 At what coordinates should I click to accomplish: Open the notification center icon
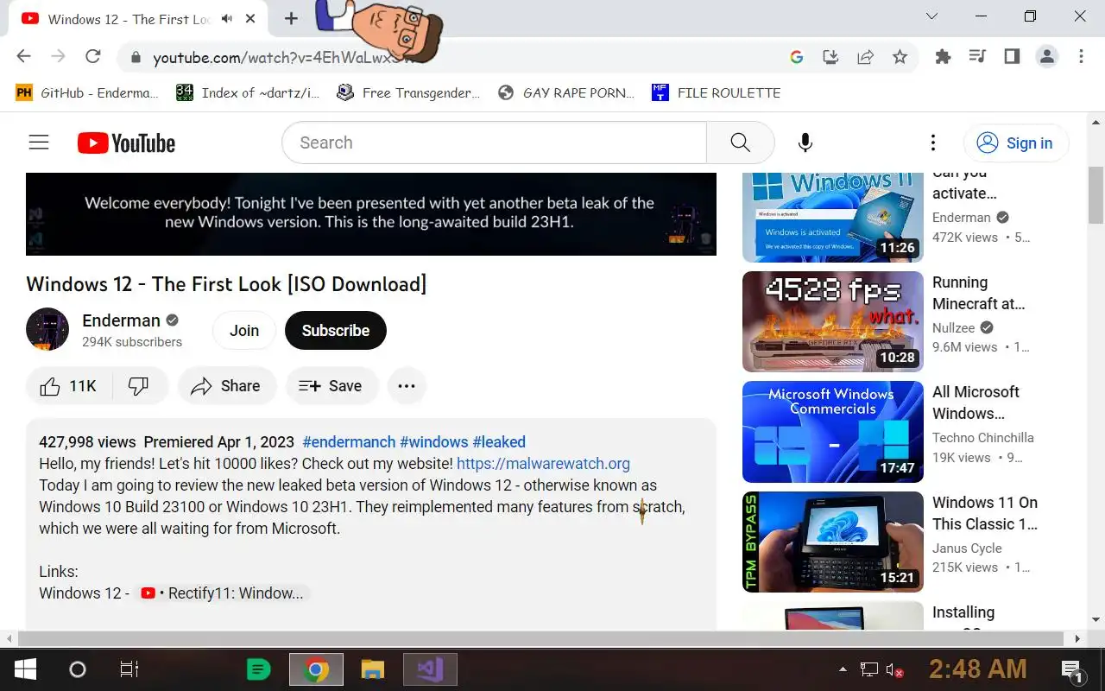coord(1072,670)
